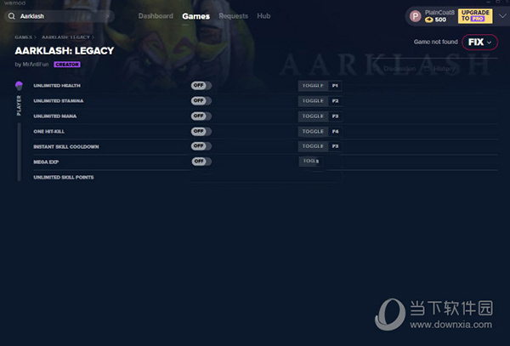This screenshot has width=510, height=346.
Task: Open the Dashboard tab
Action: (x=156, y=16)
